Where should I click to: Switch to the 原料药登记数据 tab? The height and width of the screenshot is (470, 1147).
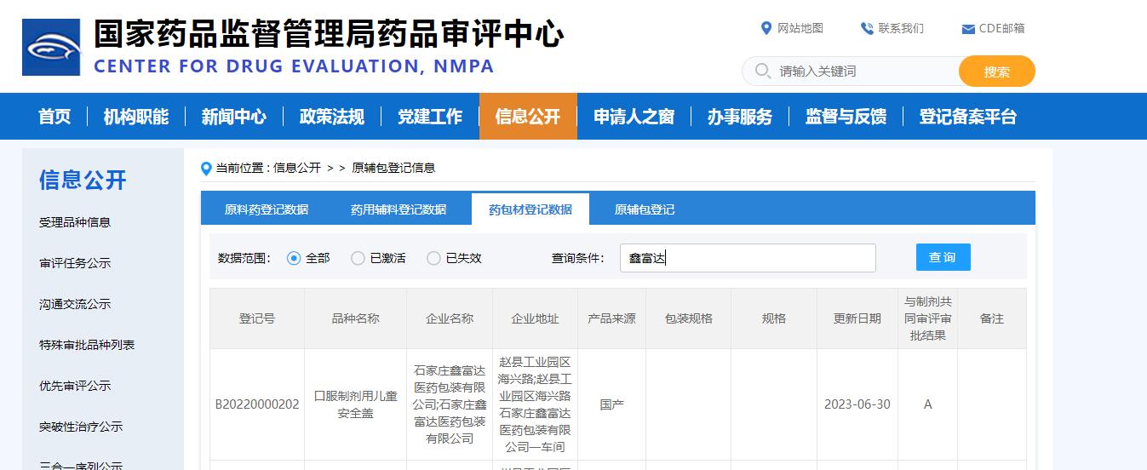point(267,209)
